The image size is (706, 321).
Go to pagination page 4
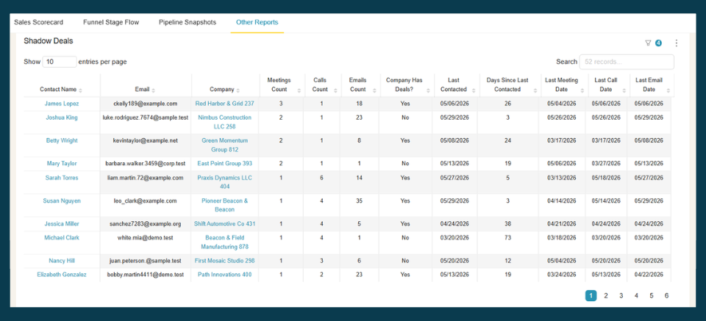tap(636, 295)
